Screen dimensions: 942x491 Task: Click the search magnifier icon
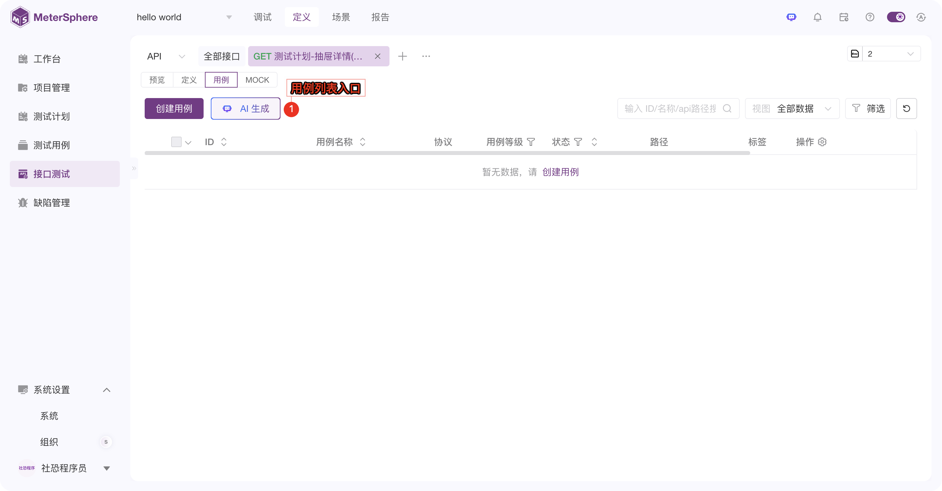(x=728, y=109)
